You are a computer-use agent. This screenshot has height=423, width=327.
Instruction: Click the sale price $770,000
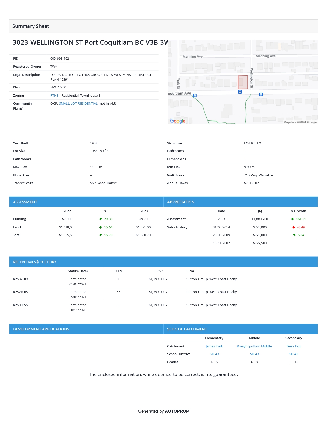click(260, 235)
